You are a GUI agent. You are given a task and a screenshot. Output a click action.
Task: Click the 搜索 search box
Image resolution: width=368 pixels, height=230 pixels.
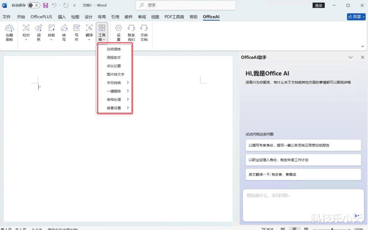tap(186, 5)
